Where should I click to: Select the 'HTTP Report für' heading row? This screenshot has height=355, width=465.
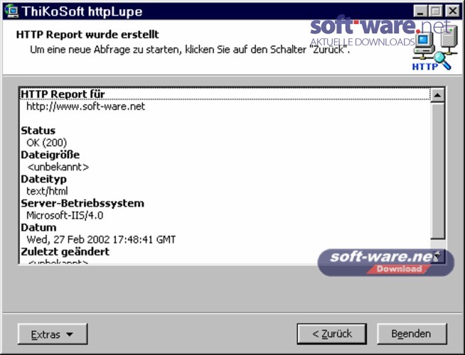(x=225, y=94)
